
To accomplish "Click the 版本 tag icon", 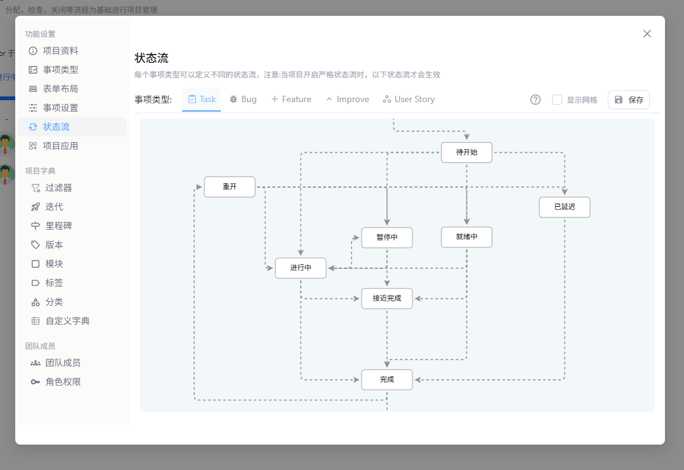I will coord(36,245).
